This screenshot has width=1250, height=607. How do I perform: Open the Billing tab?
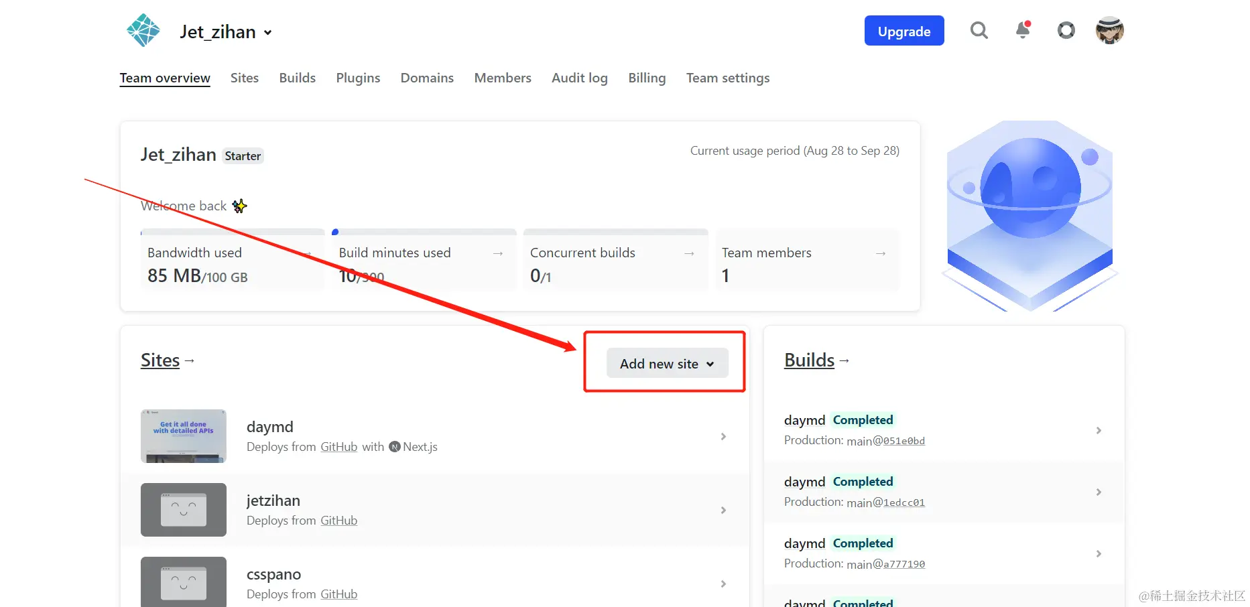point(647,78)
